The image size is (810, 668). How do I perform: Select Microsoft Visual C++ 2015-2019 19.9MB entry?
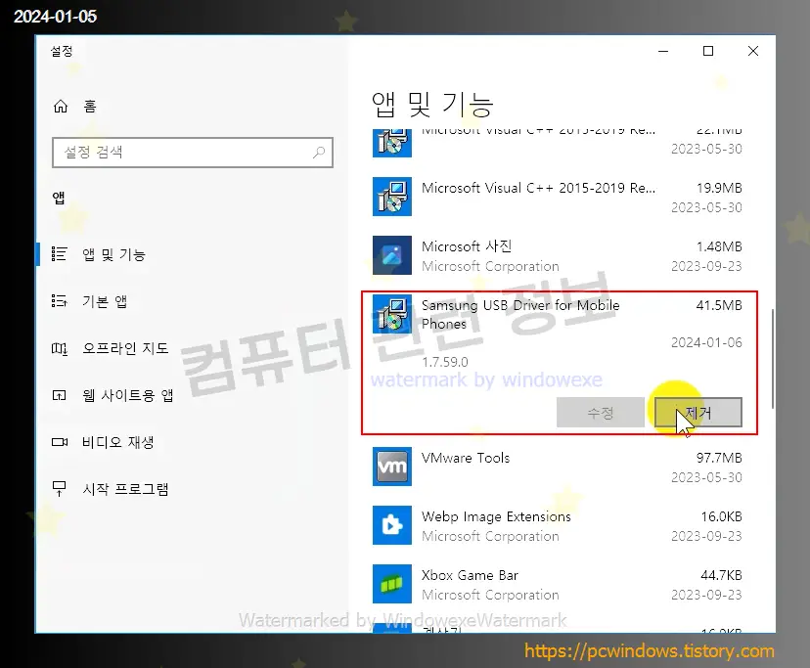557,197
